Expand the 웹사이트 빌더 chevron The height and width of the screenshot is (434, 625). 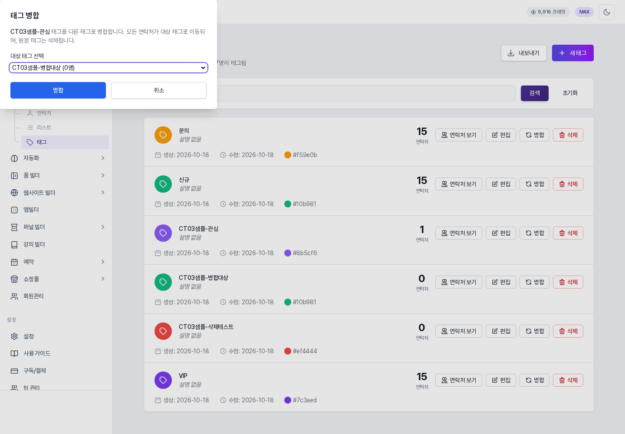pyautogui.click(x=103, y=192)
